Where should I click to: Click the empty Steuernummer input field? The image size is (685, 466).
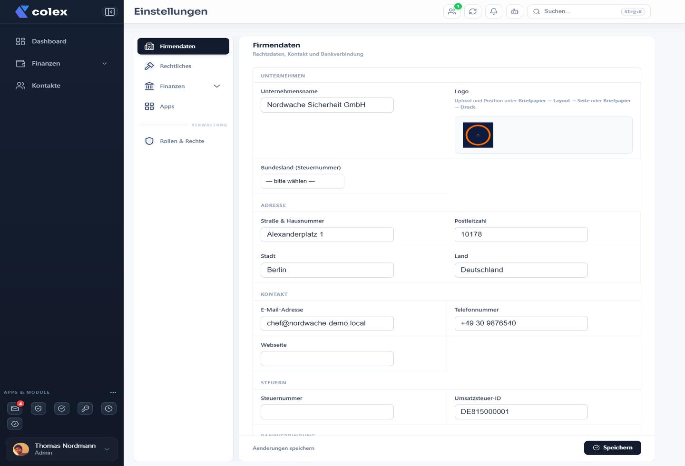pyautogui.click(x=327, y=412)
